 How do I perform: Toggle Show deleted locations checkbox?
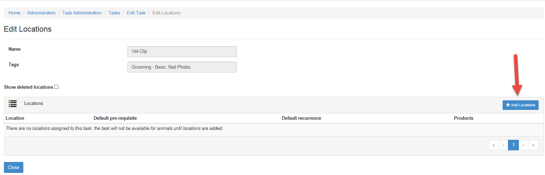click(56, 87)
